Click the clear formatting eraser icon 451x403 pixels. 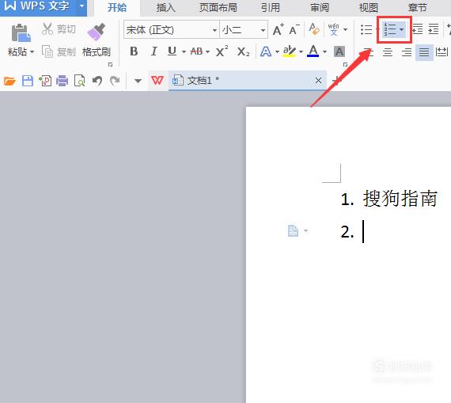[314, 29]
